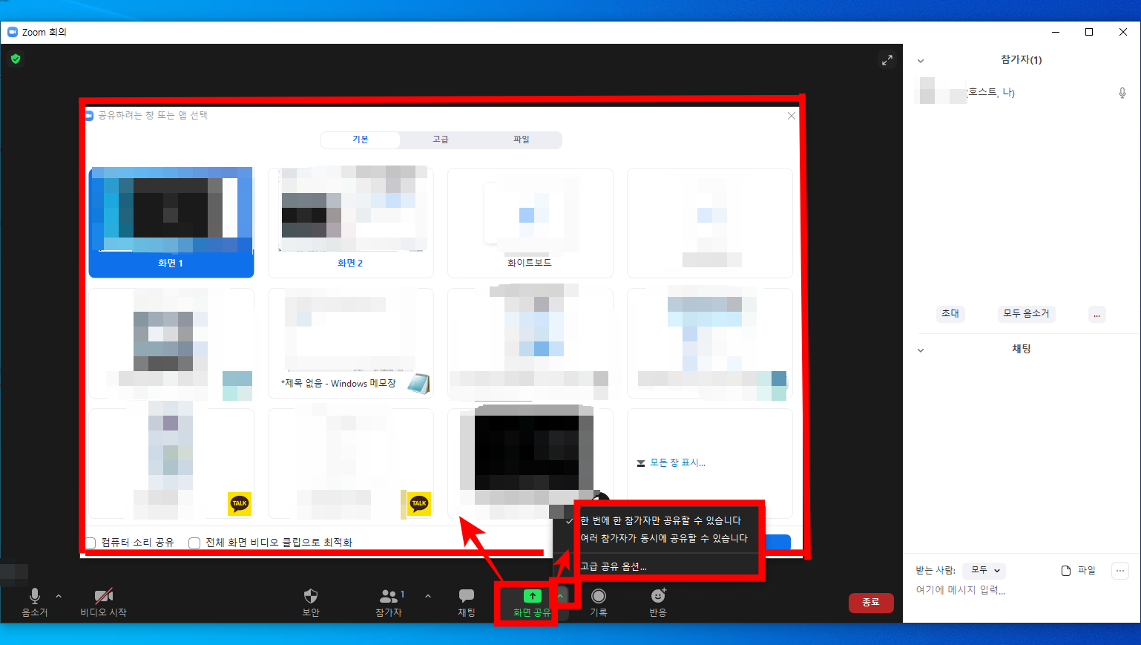
Task: Expand share screen options arrow
Action: click(561, 596)
